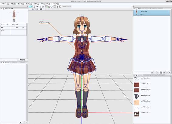172x124 pixels.
Task: Click the ボディ : body label in the viewport
Action: pos(44,23)
